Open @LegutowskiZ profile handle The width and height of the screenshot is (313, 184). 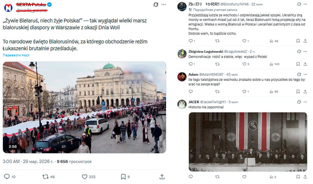235,52
